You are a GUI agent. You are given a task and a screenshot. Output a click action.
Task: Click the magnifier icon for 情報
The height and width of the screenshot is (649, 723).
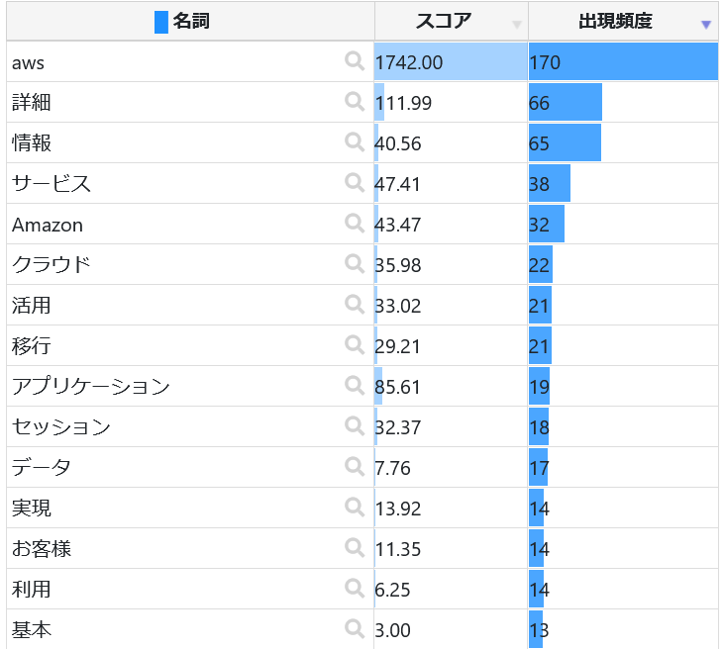coord(355,141)
